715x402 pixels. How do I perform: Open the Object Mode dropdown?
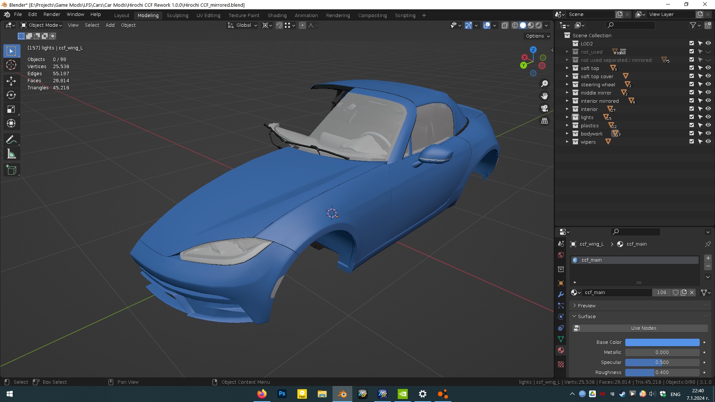pos(42,25)
